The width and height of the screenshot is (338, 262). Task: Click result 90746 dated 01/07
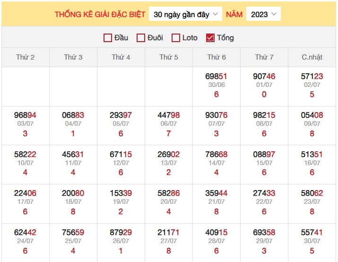[264, 77]
